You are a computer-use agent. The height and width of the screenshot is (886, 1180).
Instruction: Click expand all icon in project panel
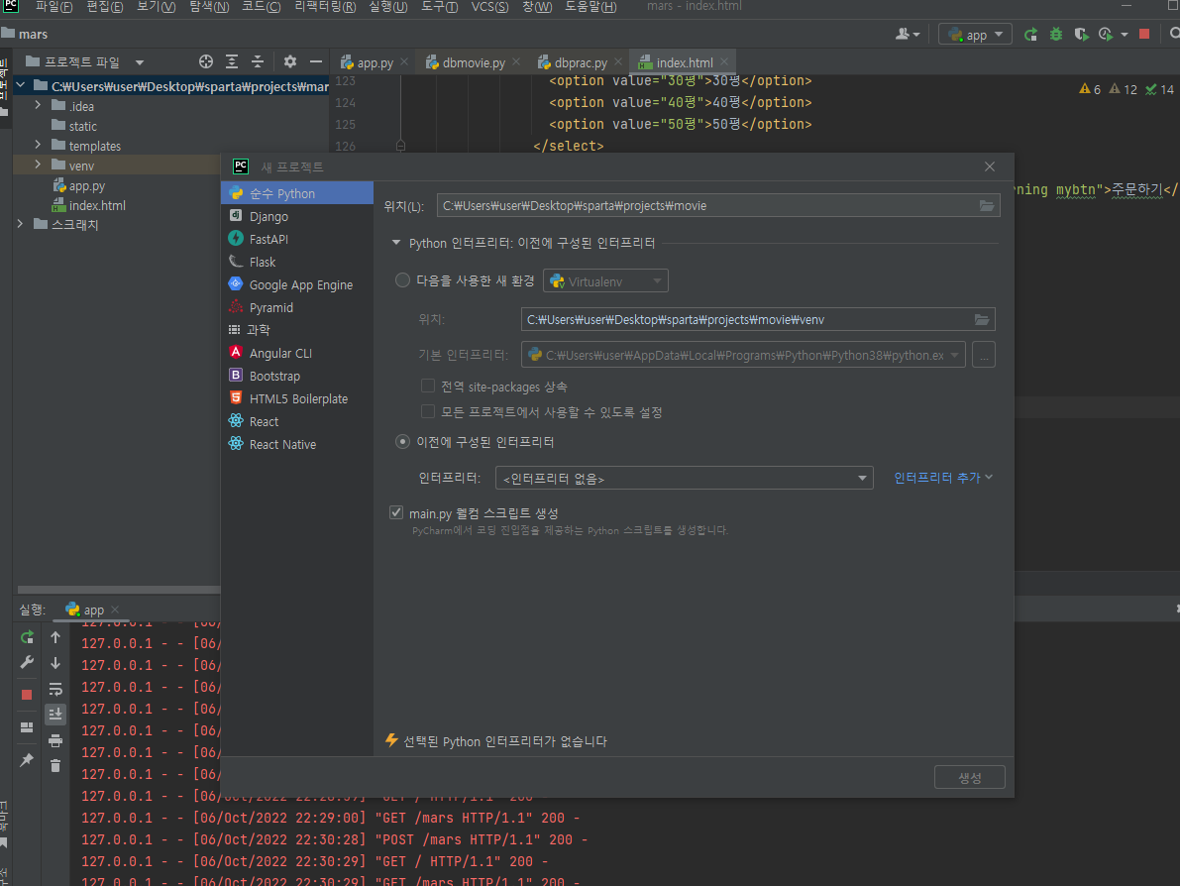click(232, 61)
